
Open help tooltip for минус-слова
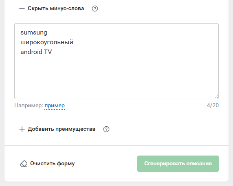(95, 9)
